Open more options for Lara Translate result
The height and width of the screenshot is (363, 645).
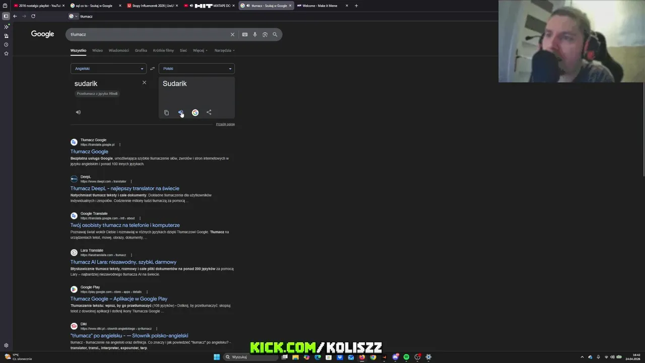coord(131,255)
